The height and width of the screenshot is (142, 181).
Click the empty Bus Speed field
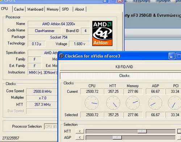coord(42,111)
